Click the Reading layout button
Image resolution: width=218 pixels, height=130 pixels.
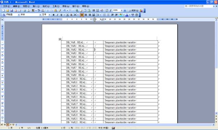coord(134,10)
